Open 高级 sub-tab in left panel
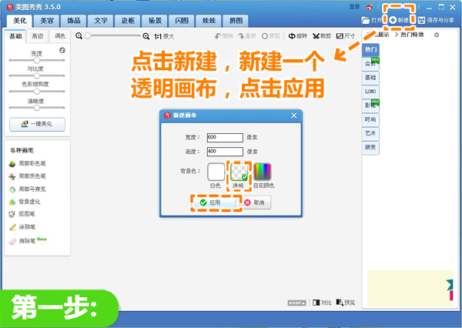 38,36
